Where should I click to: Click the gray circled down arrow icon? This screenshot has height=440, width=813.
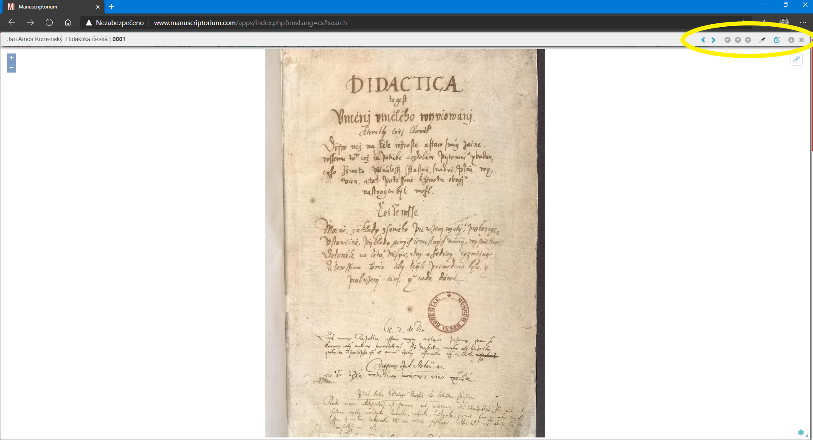click(791, 40)
